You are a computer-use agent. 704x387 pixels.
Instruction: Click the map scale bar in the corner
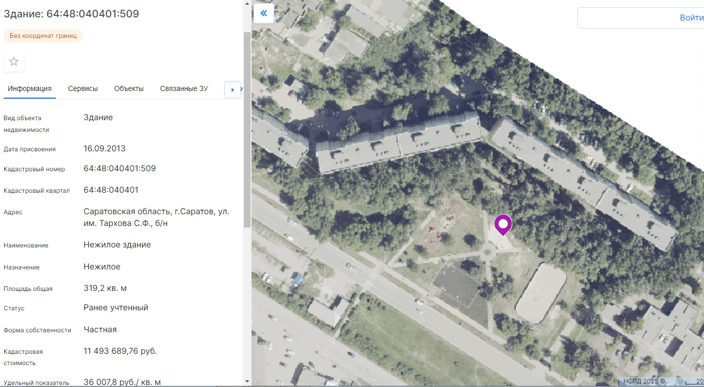pos(694,381)
